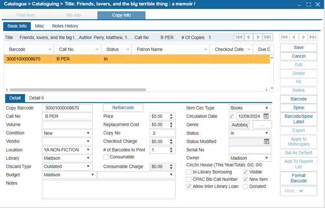Click the ReBarcode button

[123, 108]
